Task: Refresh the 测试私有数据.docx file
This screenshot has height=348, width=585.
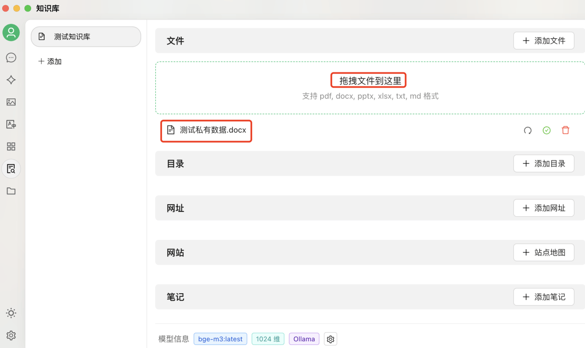Action: point(528,130)
